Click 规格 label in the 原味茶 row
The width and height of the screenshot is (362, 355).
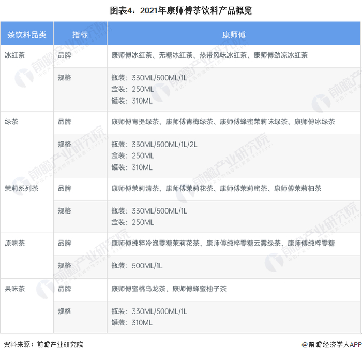tap(65, 265)
